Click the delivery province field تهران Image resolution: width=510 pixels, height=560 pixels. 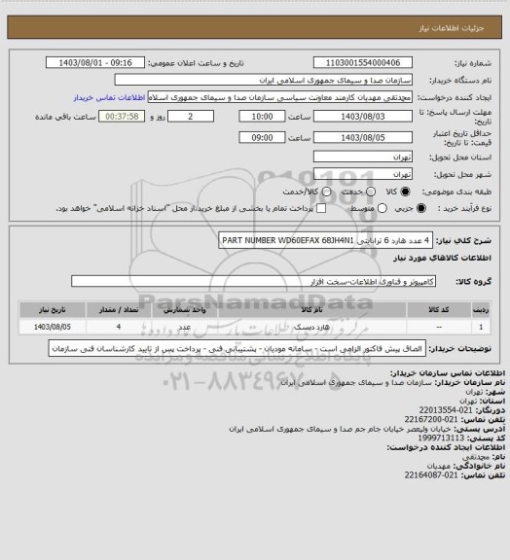point(363,157)
